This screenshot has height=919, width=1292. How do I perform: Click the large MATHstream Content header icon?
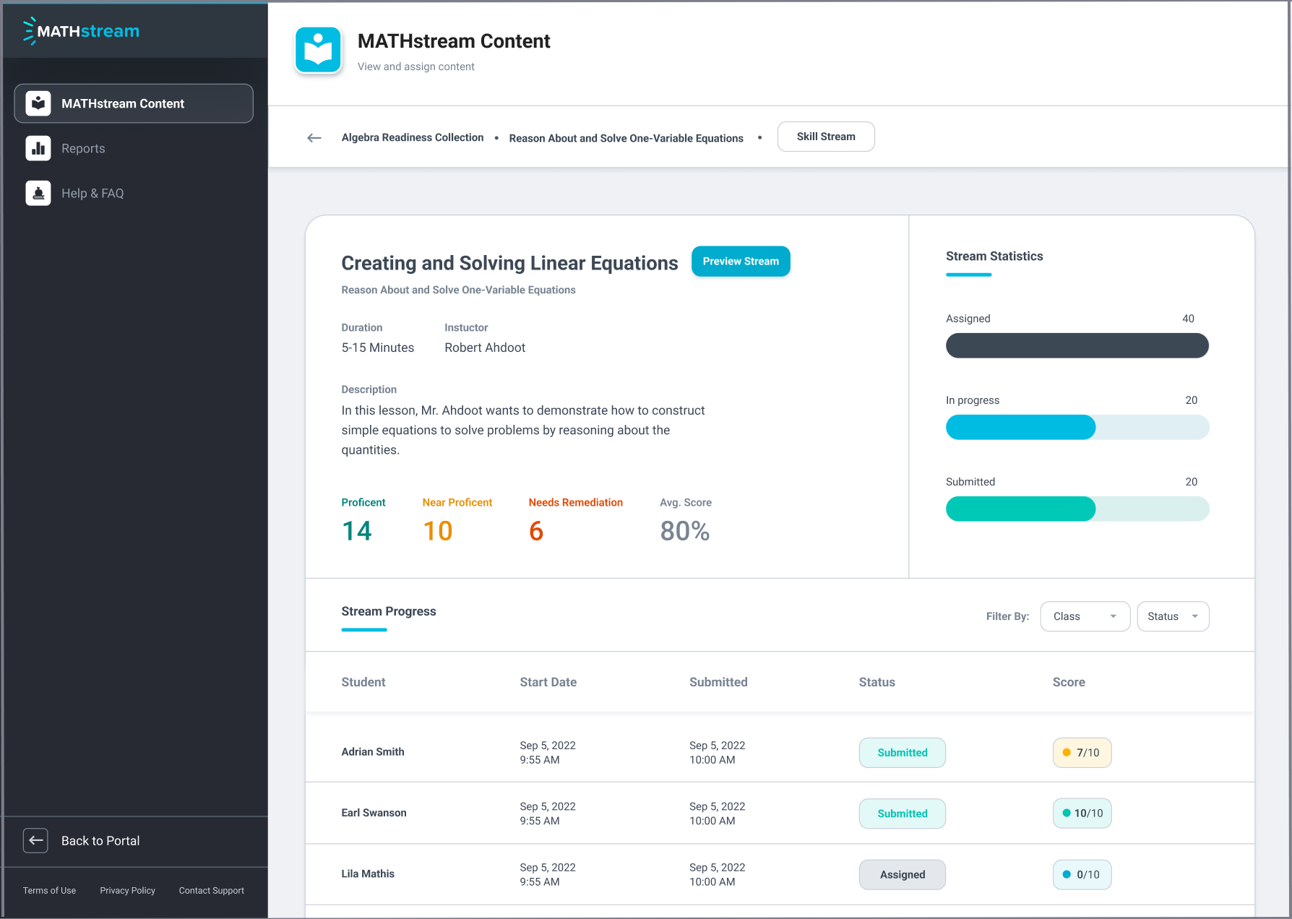(318, 51)
